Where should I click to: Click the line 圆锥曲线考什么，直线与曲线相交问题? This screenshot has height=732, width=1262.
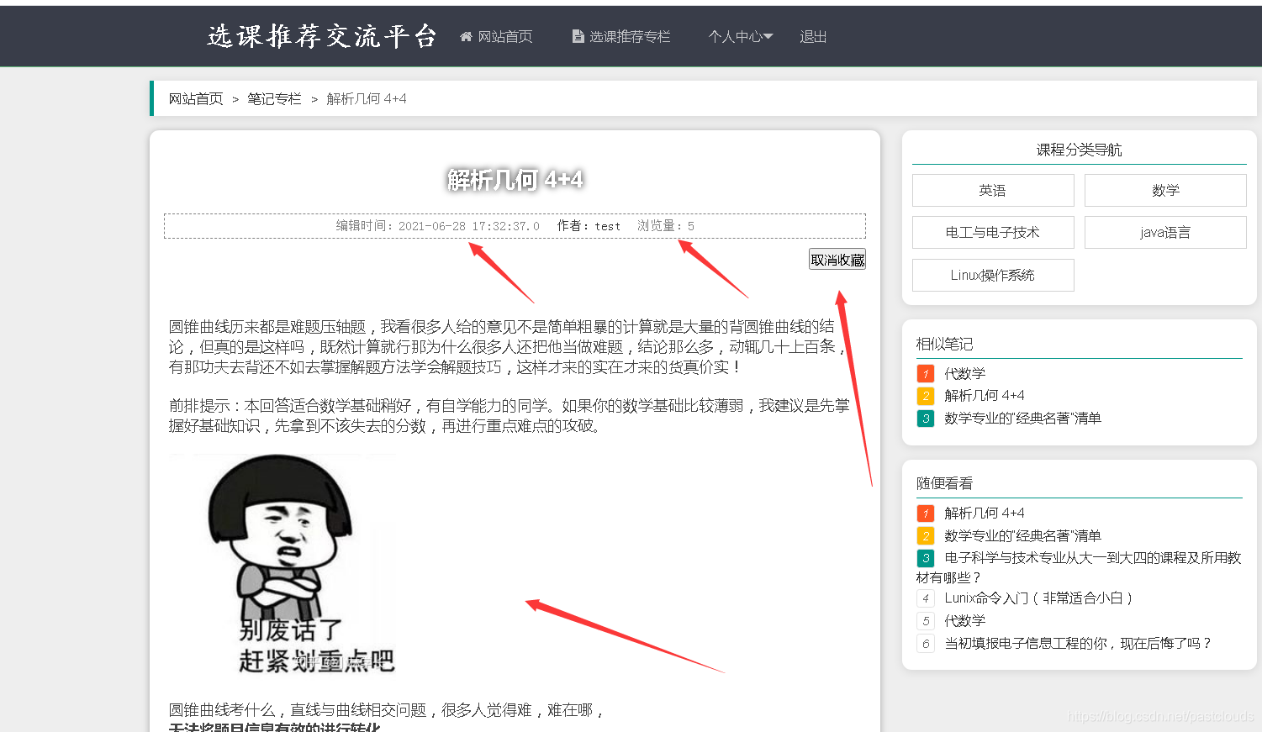coord(387,710)
